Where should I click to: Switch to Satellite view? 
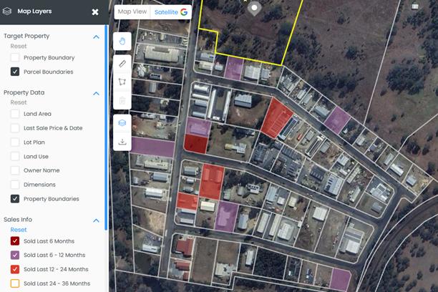[x=171, y=11]
